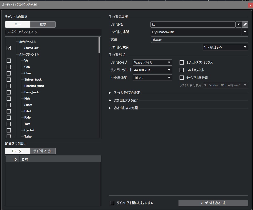Enable モノラルダウンミックス checkbox
Viewport: 253px width, 210px height.
pos(182,62)
